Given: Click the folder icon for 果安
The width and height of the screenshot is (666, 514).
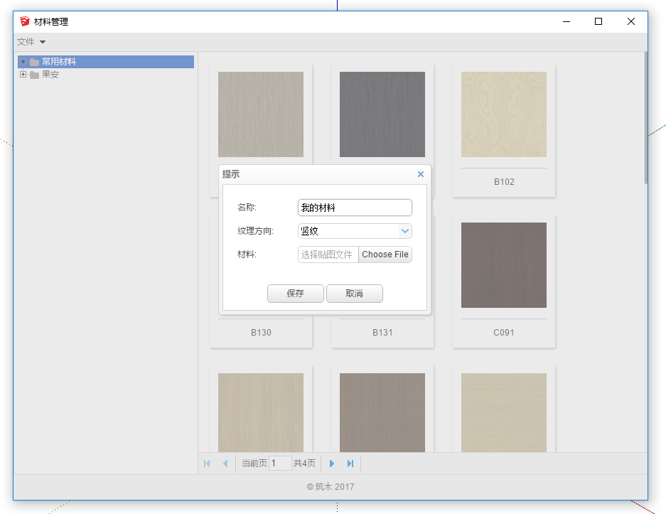Looking at the screenshot, I should pyautogui.click(x=34, y=75).
